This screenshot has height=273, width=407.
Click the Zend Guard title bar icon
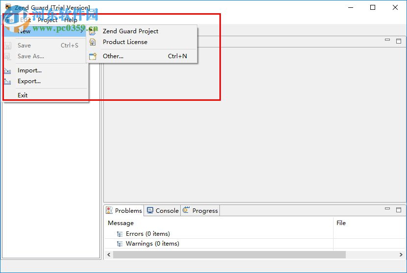(x=8, y=7)
